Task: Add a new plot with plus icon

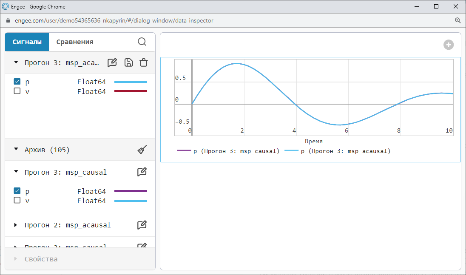Action: point(448,45)
